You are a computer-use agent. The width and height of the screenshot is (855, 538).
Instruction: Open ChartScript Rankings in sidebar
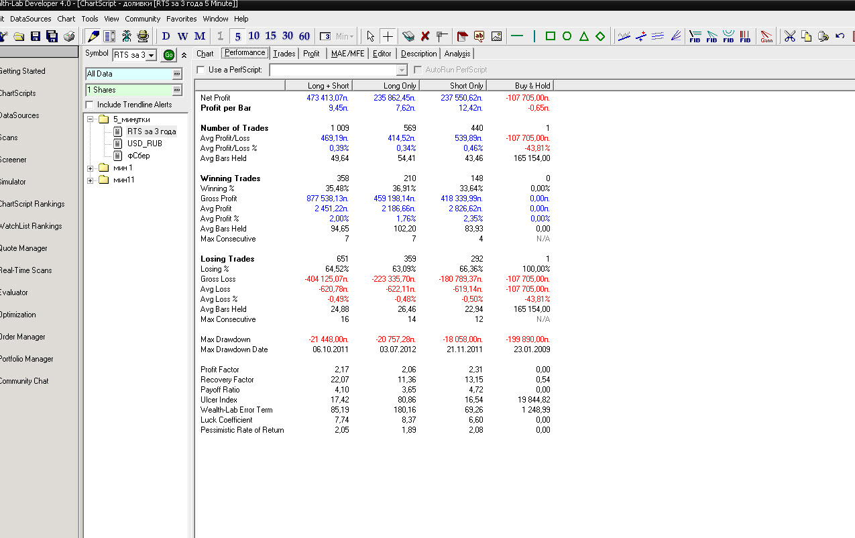coord(32,204)
